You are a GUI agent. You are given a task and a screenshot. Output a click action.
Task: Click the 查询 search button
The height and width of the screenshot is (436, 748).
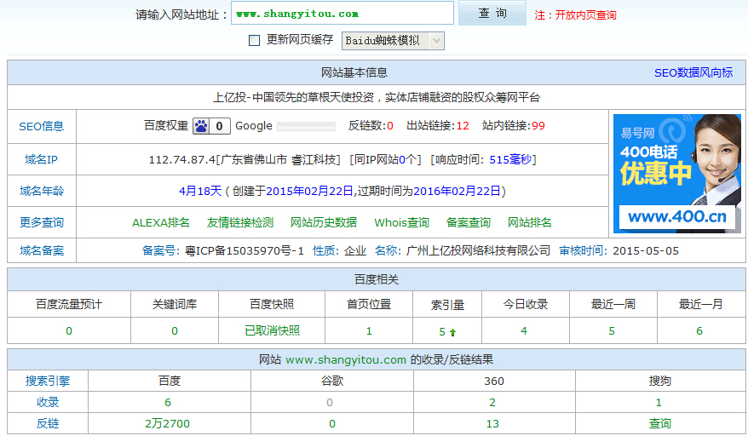(492, 13)
